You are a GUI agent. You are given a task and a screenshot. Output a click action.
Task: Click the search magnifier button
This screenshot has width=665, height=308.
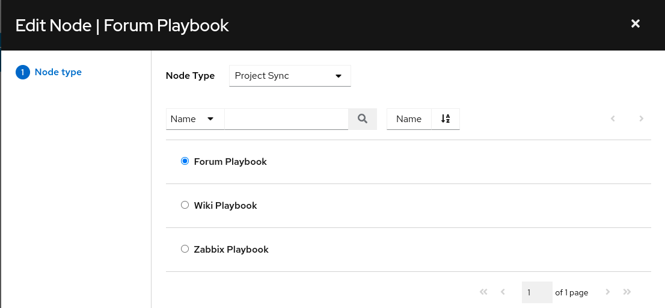[x=363, y=119]
